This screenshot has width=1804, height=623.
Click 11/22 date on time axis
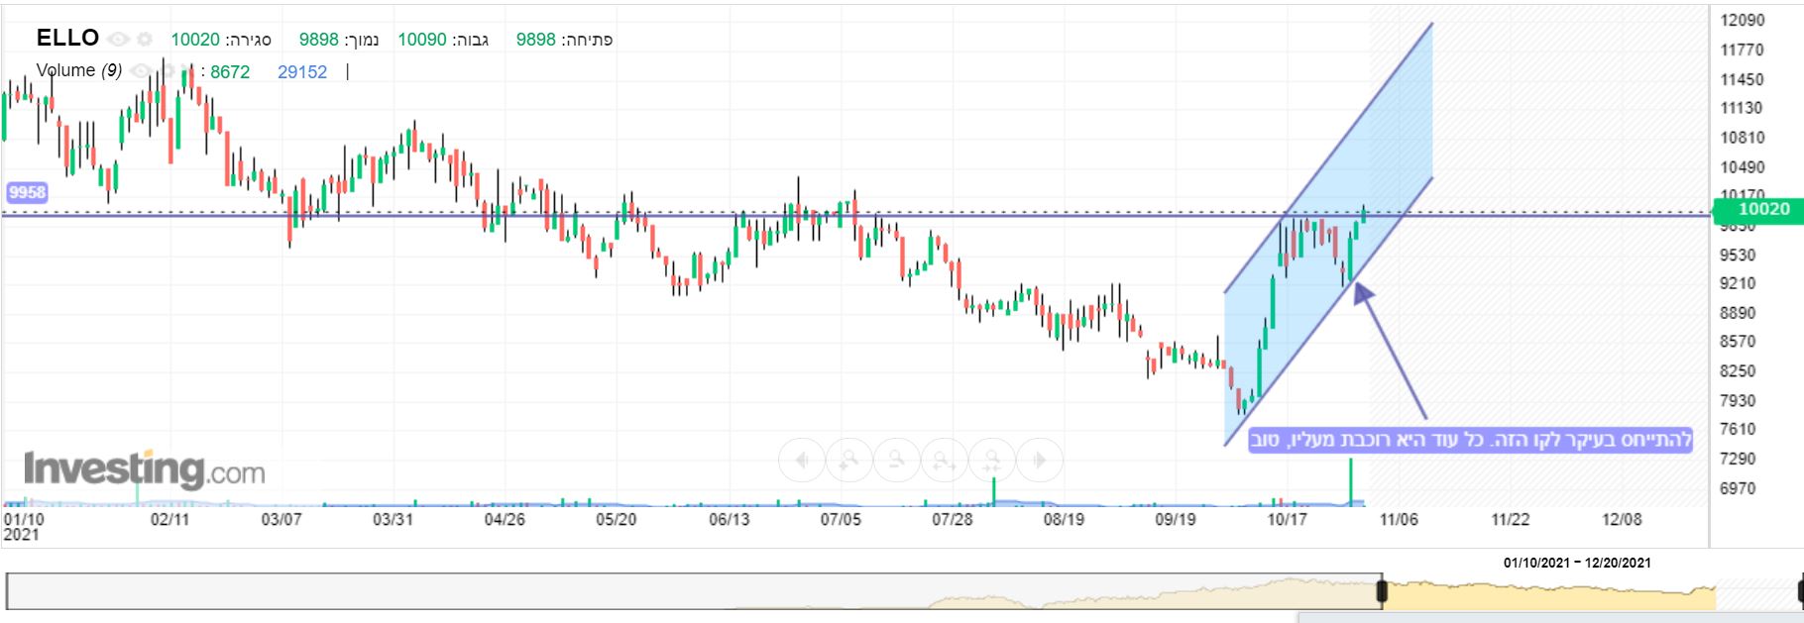click(x=1511, y=519)
